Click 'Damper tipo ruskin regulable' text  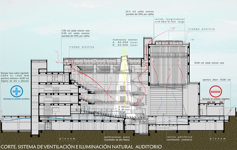click(15, 73)
